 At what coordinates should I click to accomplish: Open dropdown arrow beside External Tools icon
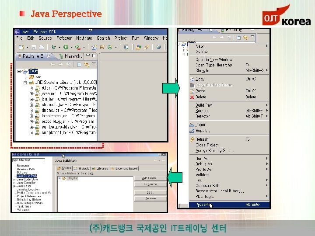84,47
